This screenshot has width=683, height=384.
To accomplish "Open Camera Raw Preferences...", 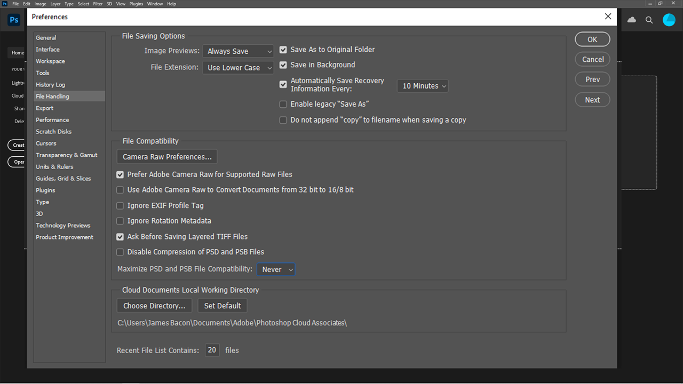I will pyautogui.click(x=167, y=157).
